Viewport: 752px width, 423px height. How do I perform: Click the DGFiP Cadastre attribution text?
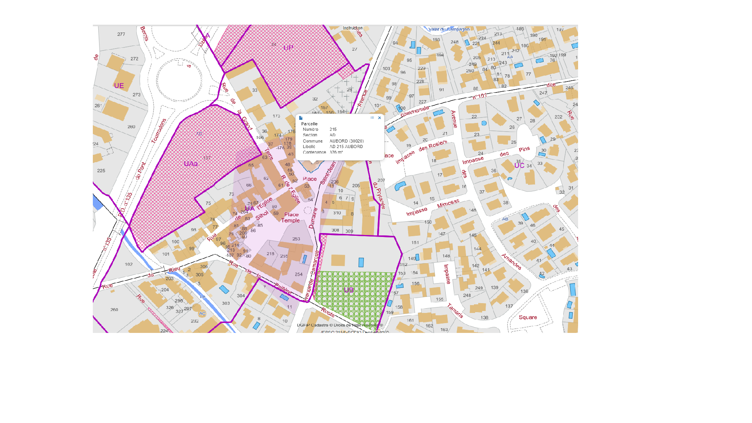click(340, 325)
